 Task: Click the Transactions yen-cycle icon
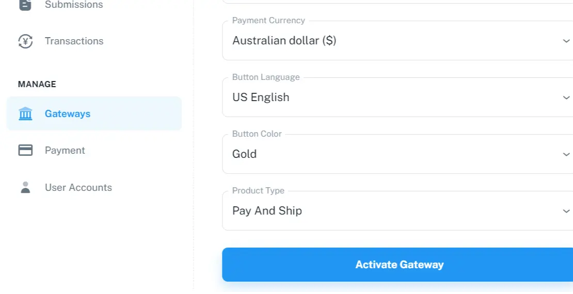[x=25, y=41]
